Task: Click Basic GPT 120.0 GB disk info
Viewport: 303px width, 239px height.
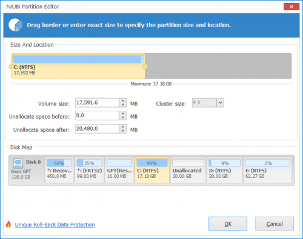Action: pyautogui.click(x=21, y=174)
